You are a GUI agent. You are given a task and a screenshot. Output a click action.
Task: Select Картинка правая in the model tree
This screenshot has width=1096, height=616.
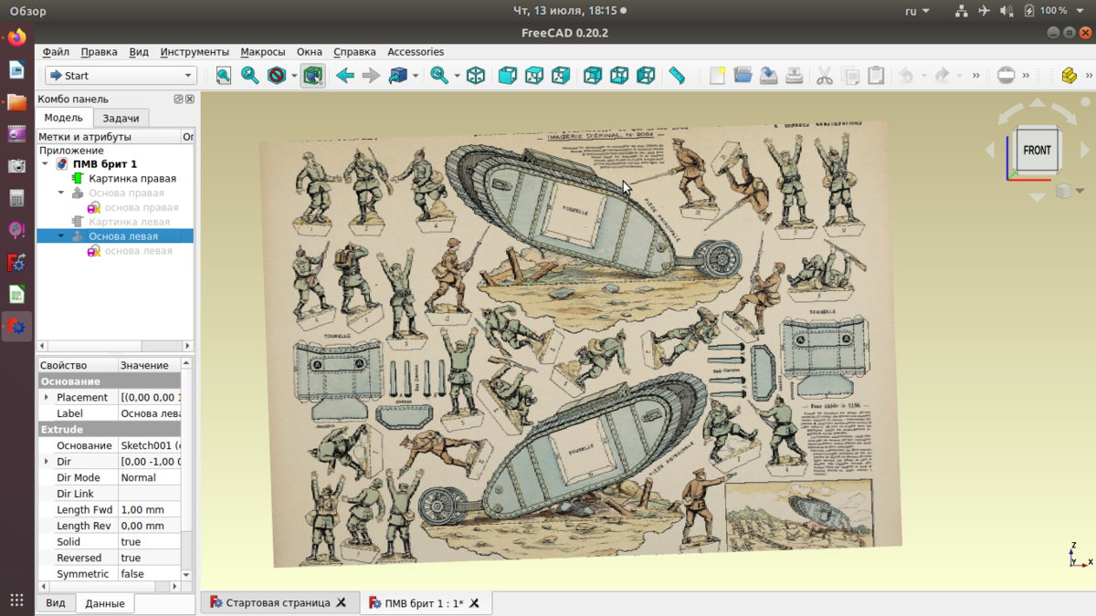(x=132, y=179)
